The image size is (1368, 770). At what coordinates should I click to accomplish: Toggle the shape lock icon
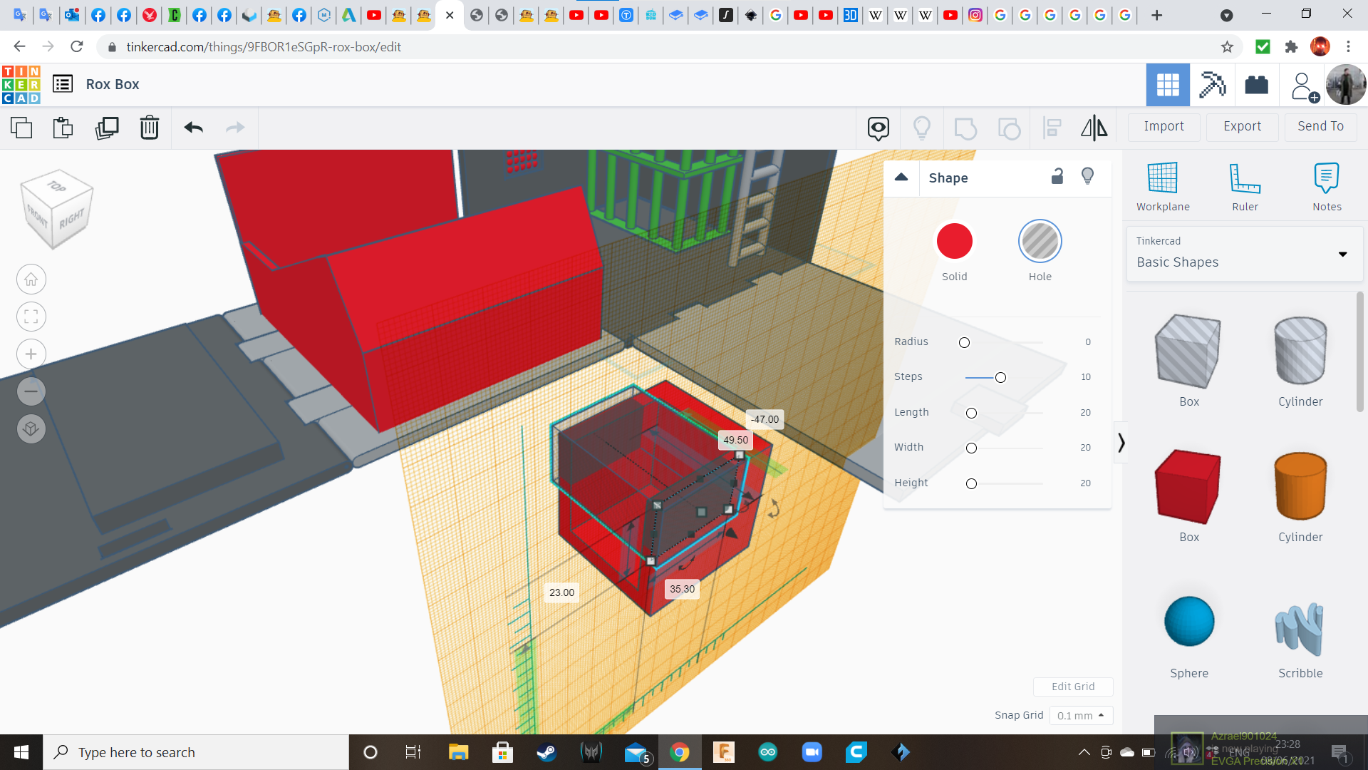(1057, 177)
